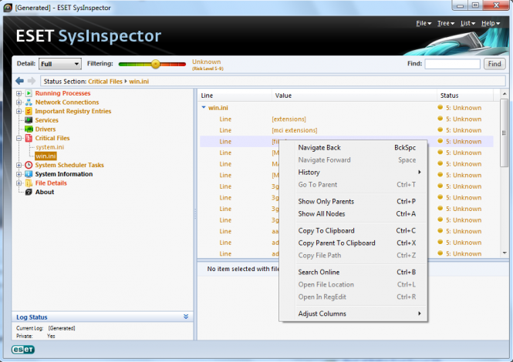Click the Running Processes green play icon

point(29,93)
